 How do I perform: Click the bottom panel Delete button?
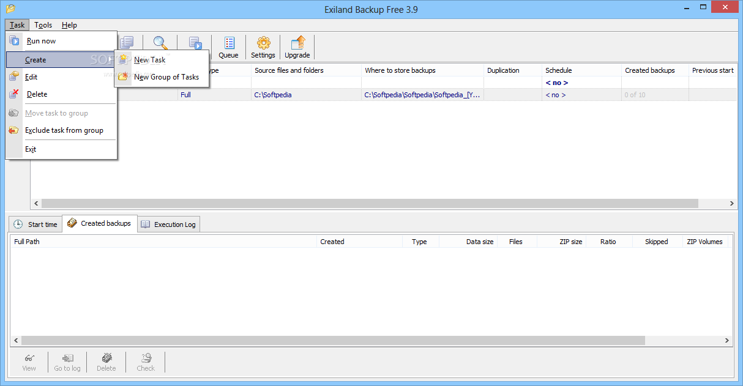(x=106, y=362)
